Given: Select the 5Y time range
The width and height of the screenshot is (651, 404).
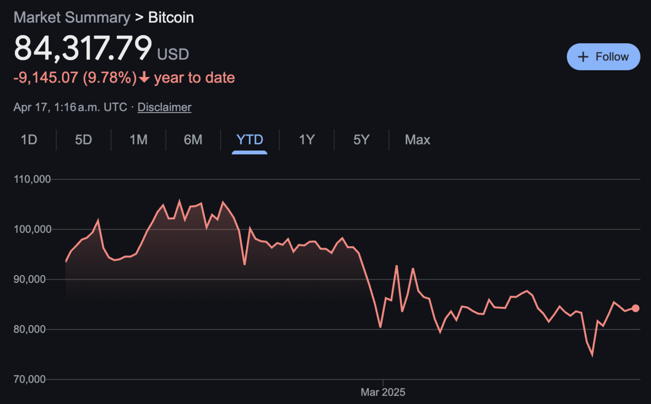Looking at the screenshot, I should click(361, 140).
